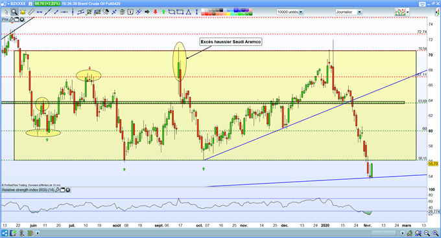441x238 pixels.
Task: Maximize the RSI indicator panel
Action: (63, 189)
